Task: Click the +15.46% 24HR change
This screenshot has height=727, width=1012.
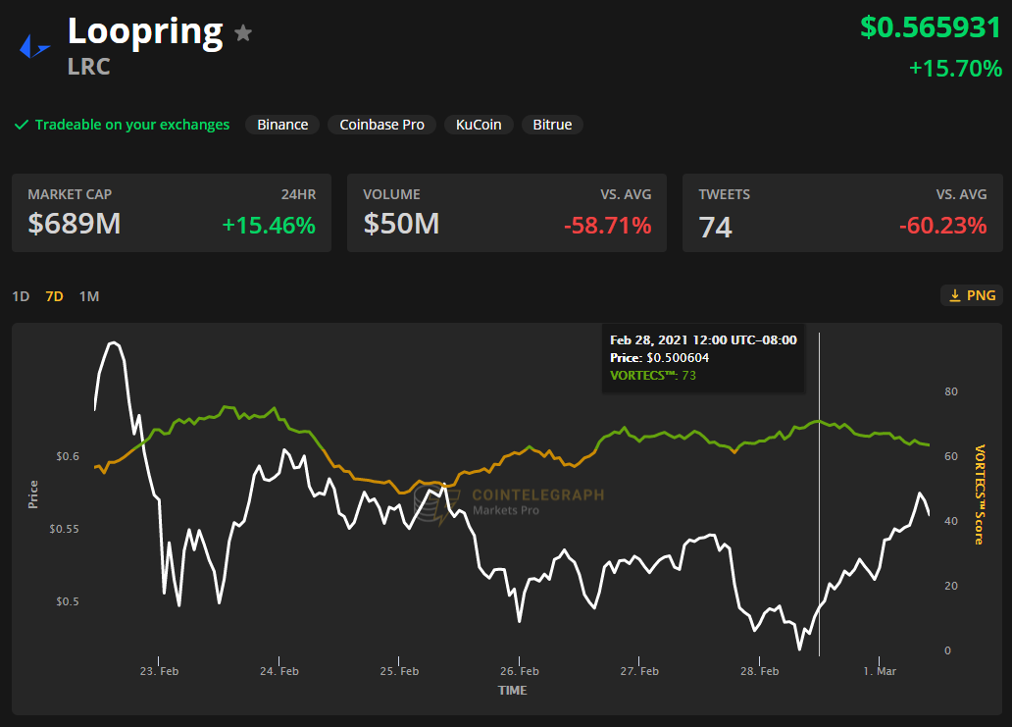Action: point(269,226)
